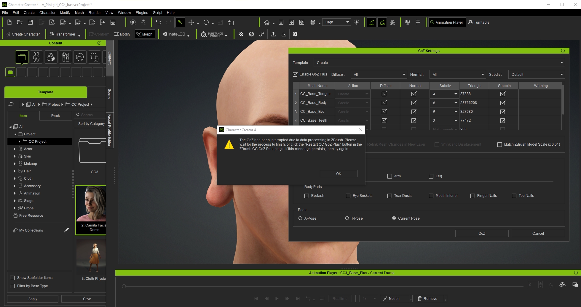Screen dimensions: 581x307
Task: Click the download arrow icon
Action: 284,34
